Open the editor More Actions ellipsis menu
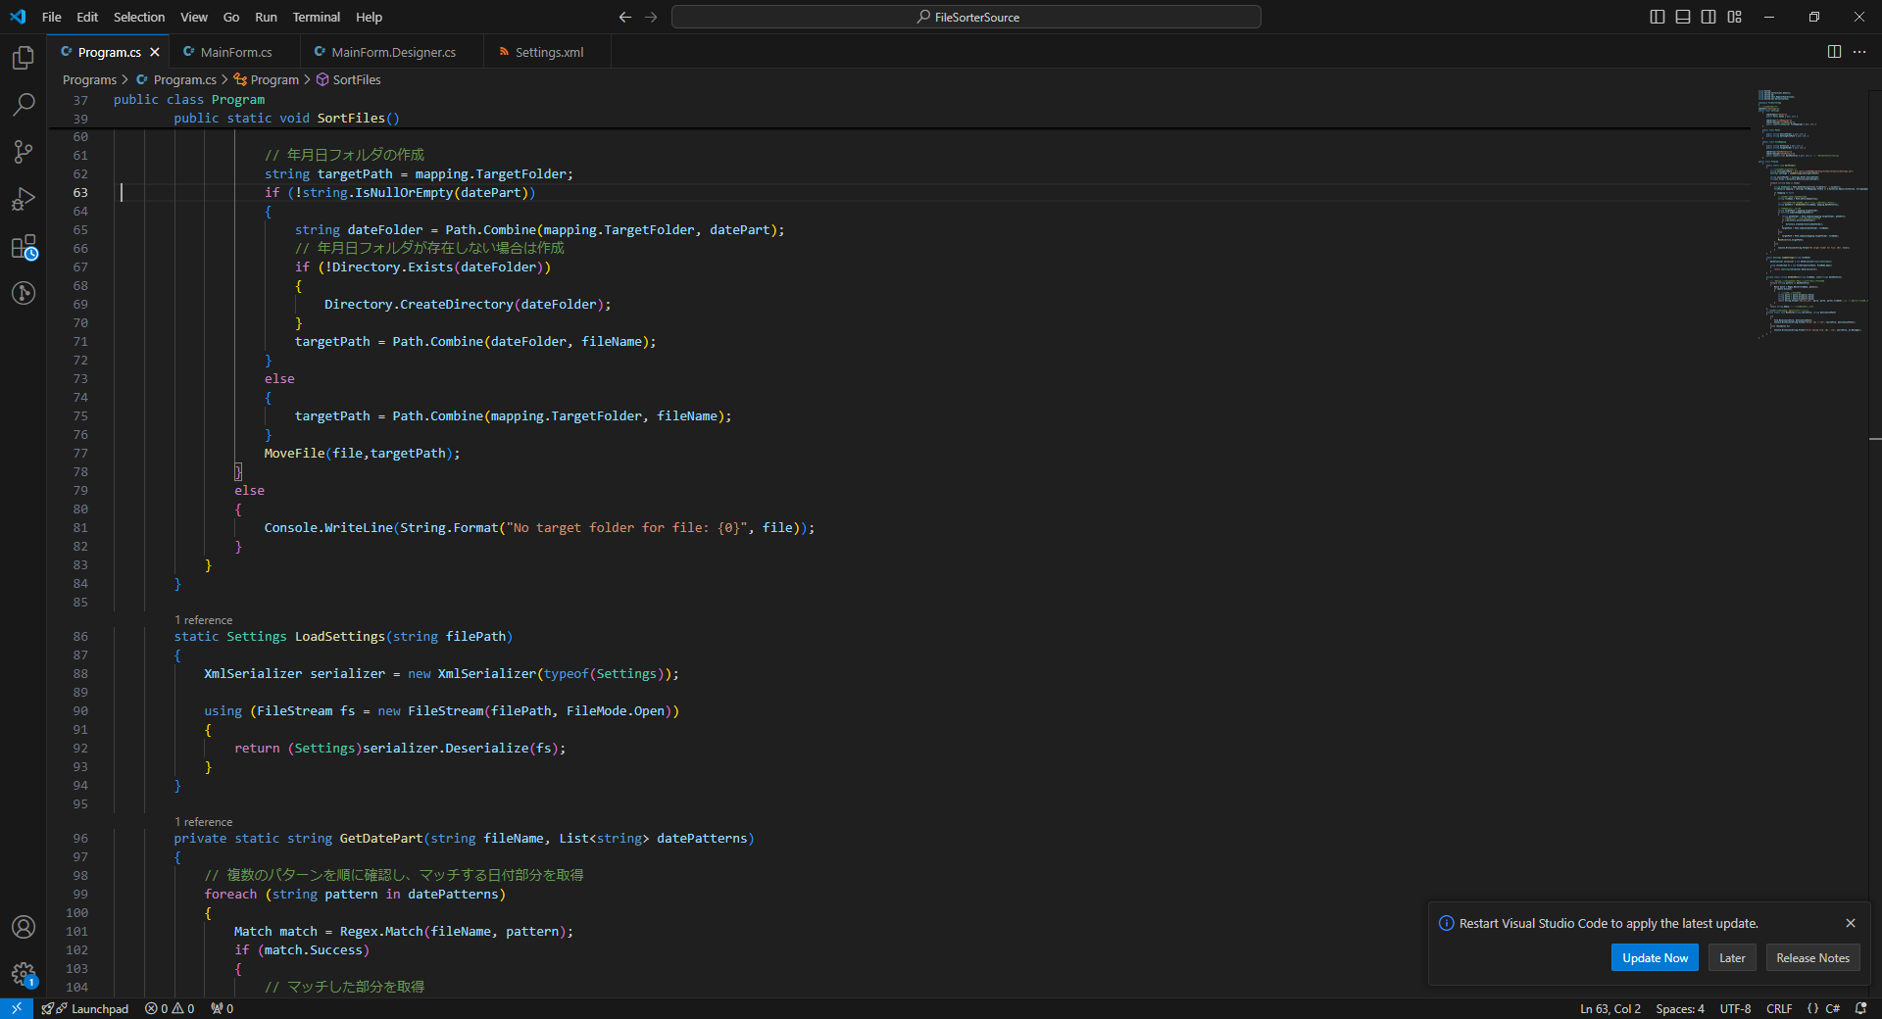This screenshot has height=1019, width=1882. click(1859, 52)
